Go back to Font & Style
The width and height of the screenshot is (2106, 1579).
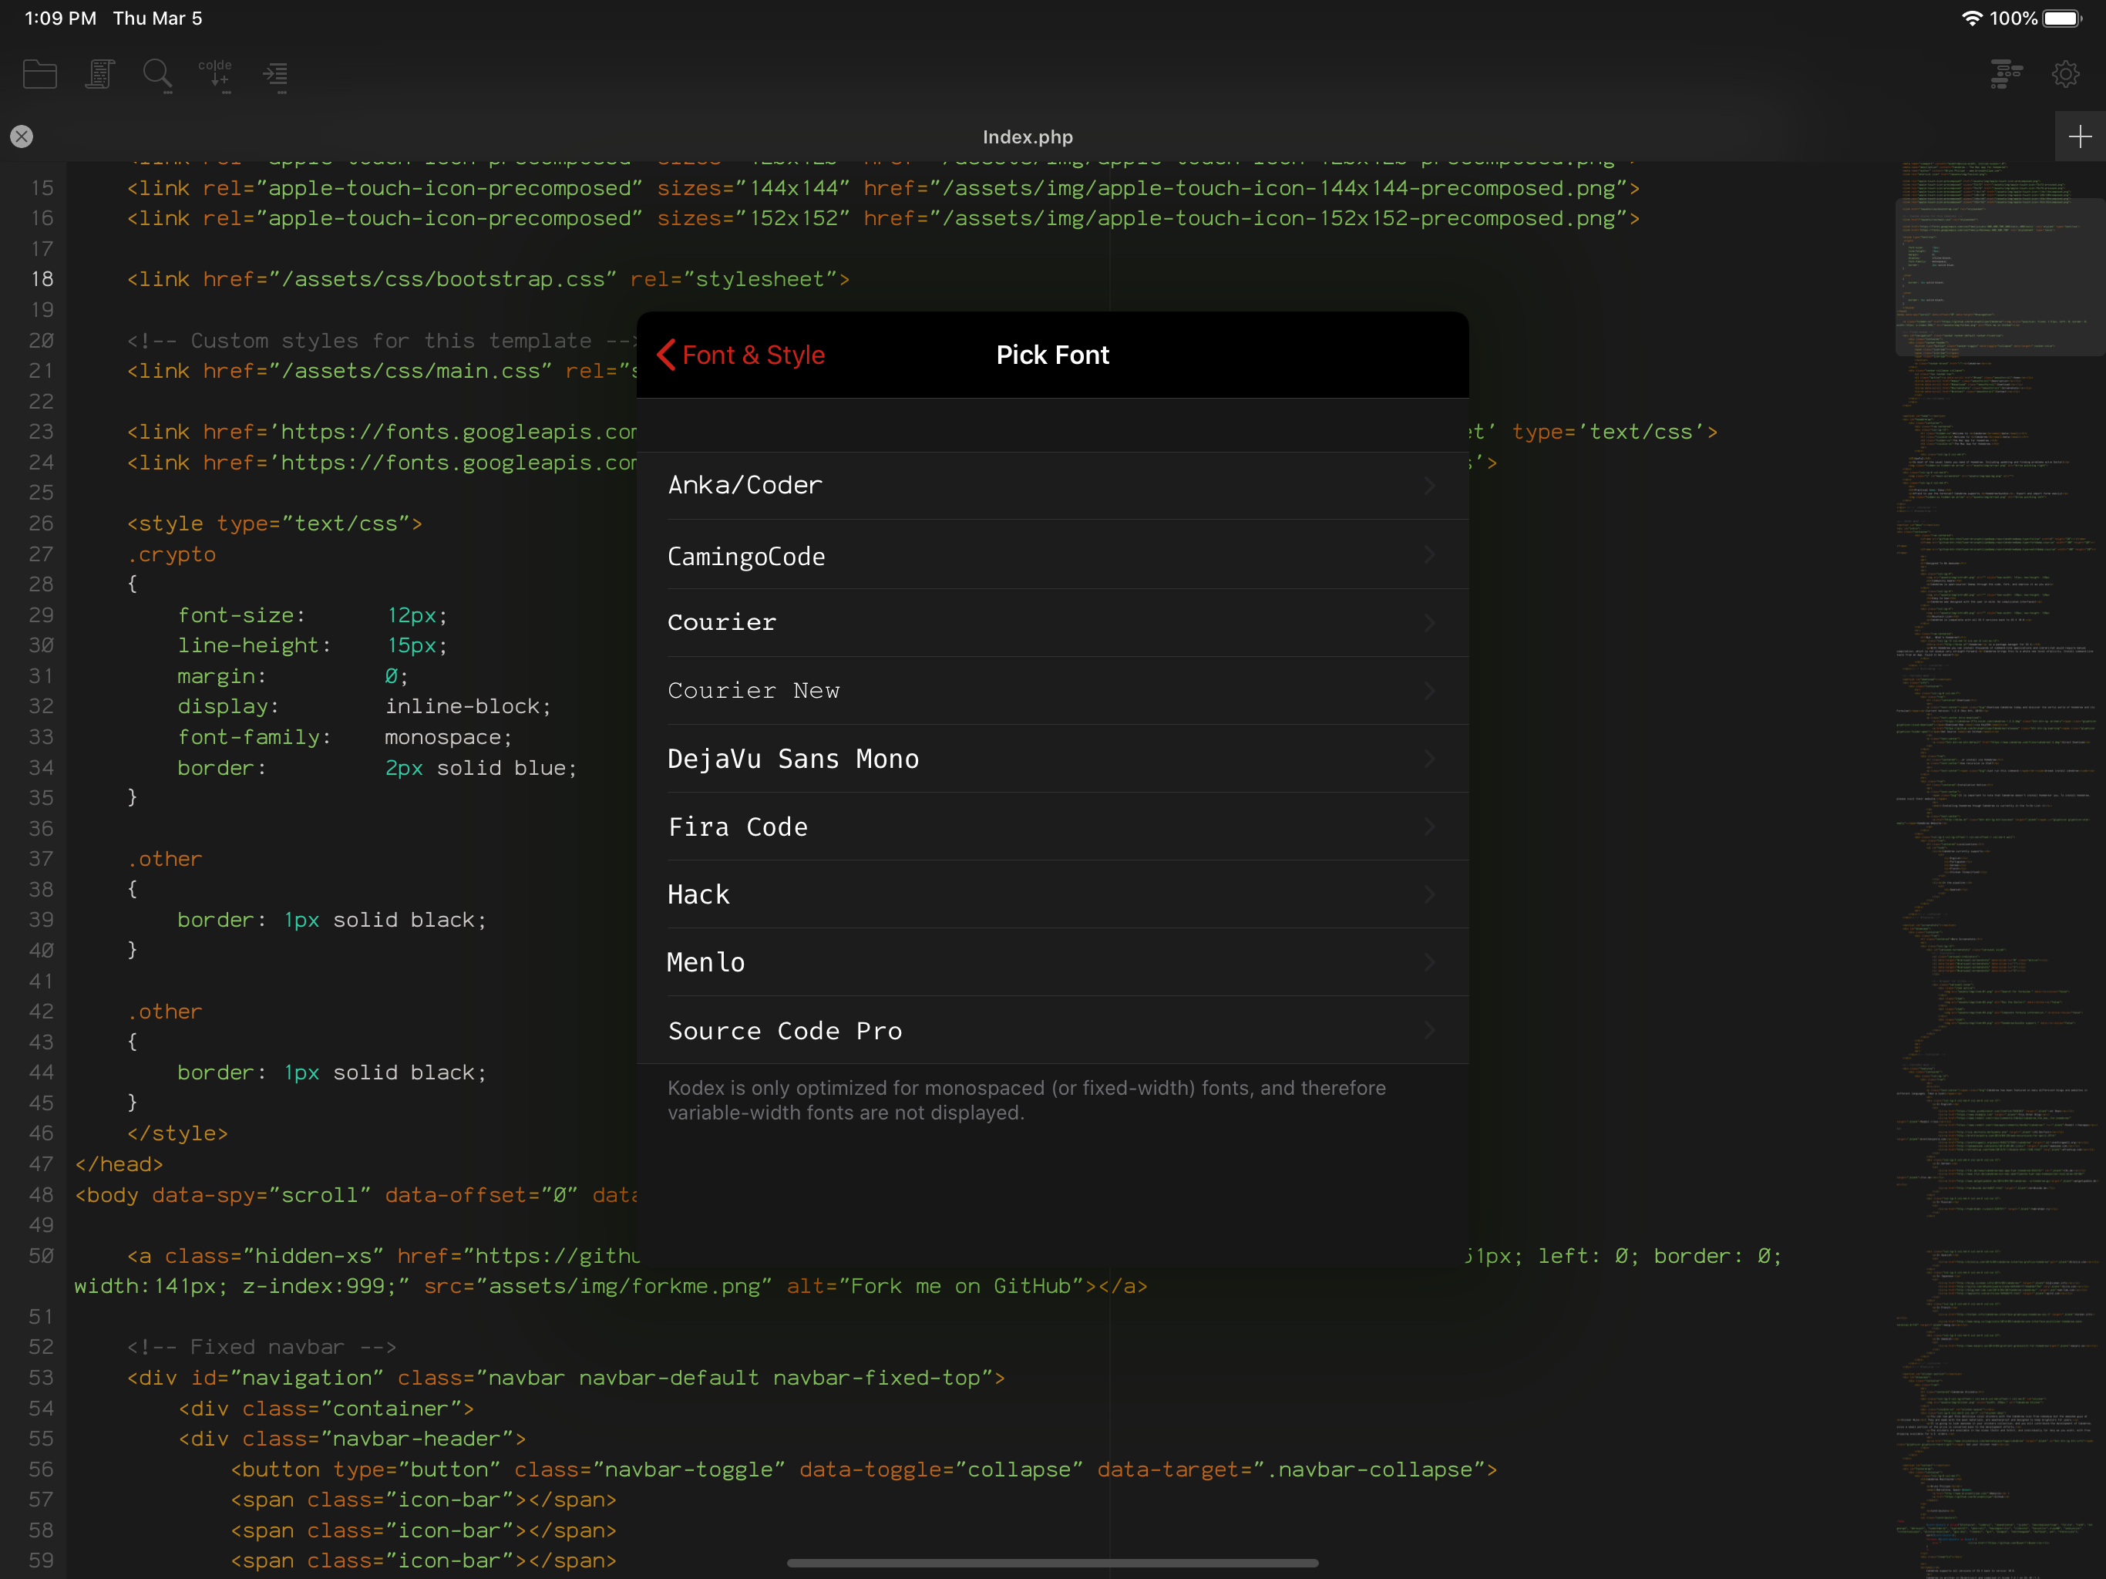pyautogui.click(x=742, y=355)
